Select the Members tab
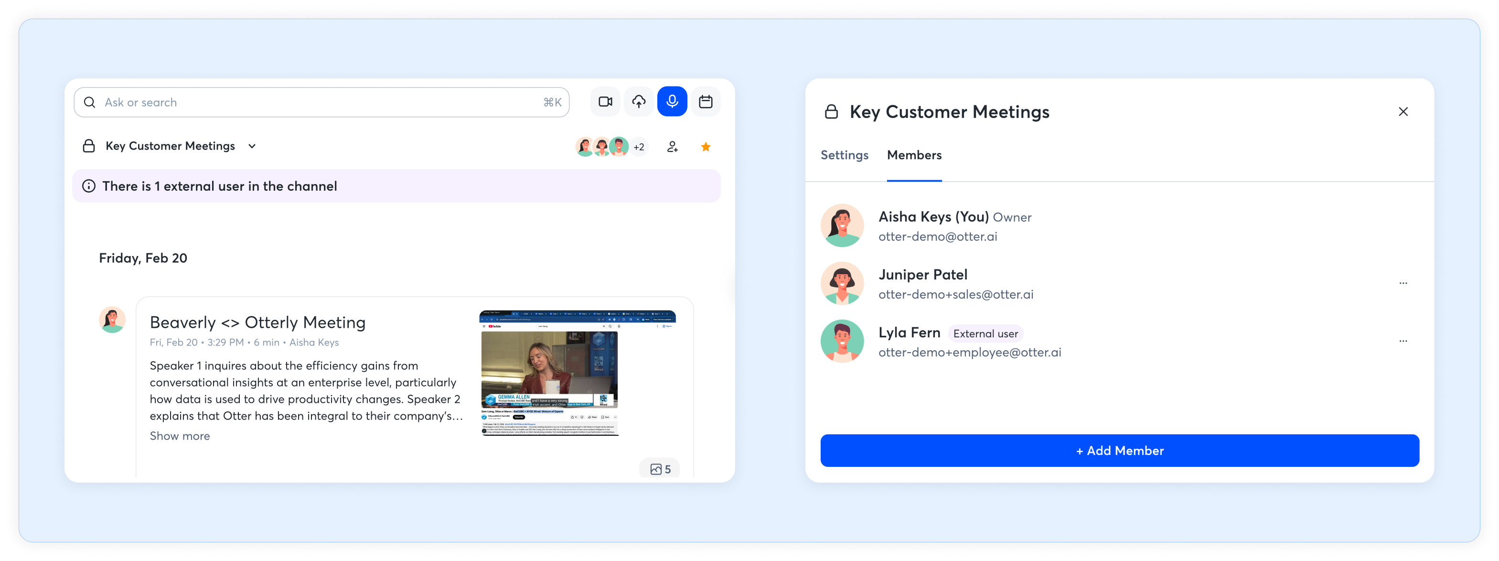Screen dimensions: 1499x561 click(914, 155)
